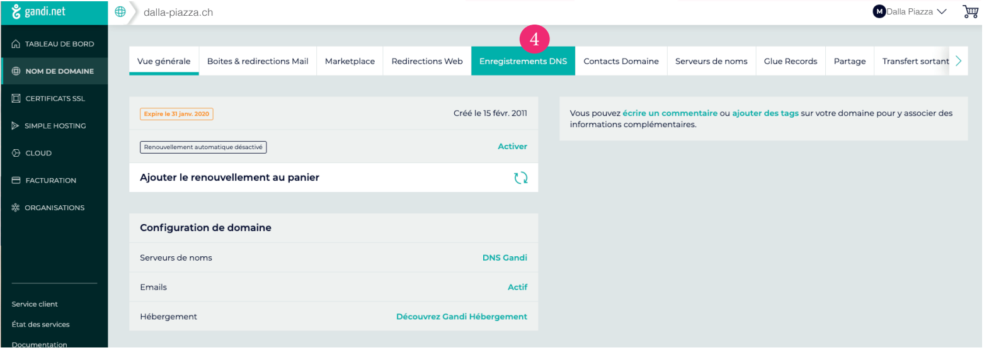Click the Configuration de domaine heading
984x350 pixels.
tap(205, 228)
